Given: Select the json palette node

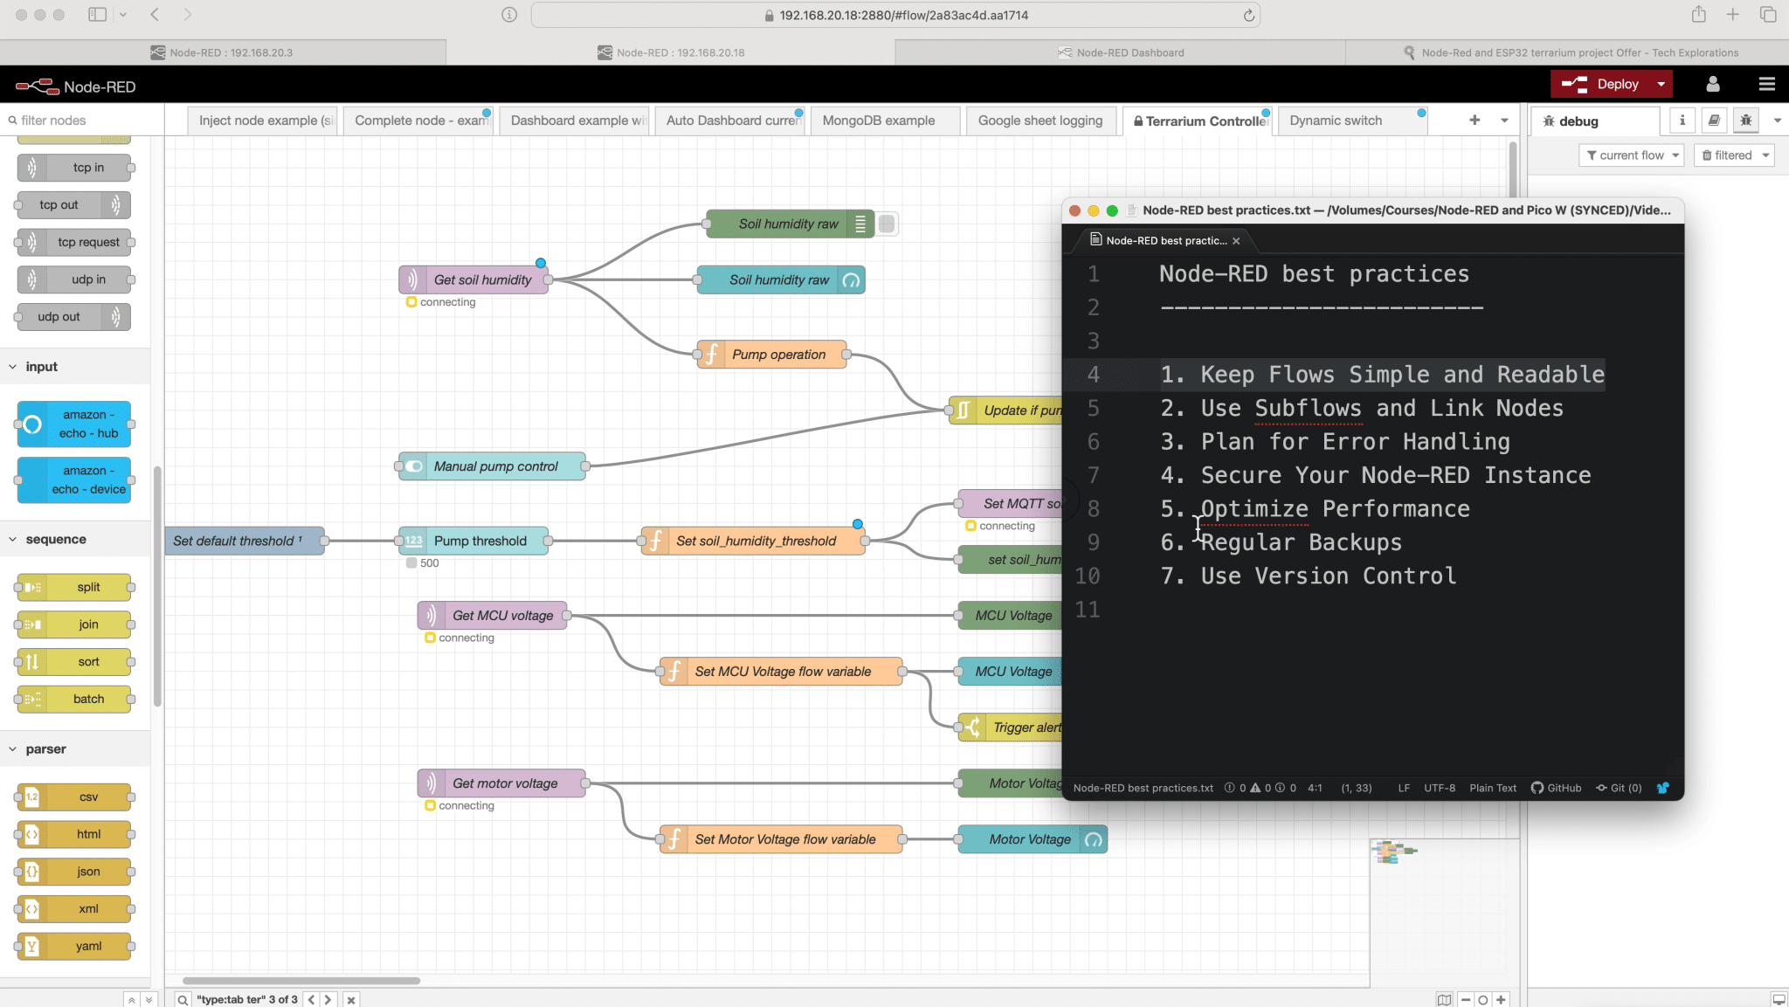Looking at the screenshot, I should click(75, 872).
